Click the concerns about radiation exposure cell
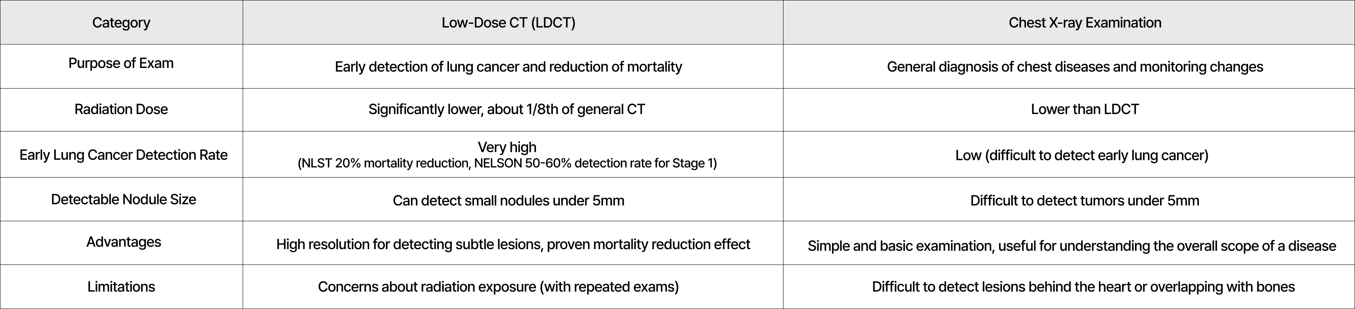Viewport: 1355px width, 309px height. [498, 287]
